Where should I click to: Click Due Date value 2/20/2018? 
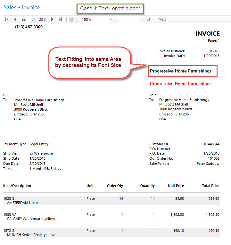[37, 164]
